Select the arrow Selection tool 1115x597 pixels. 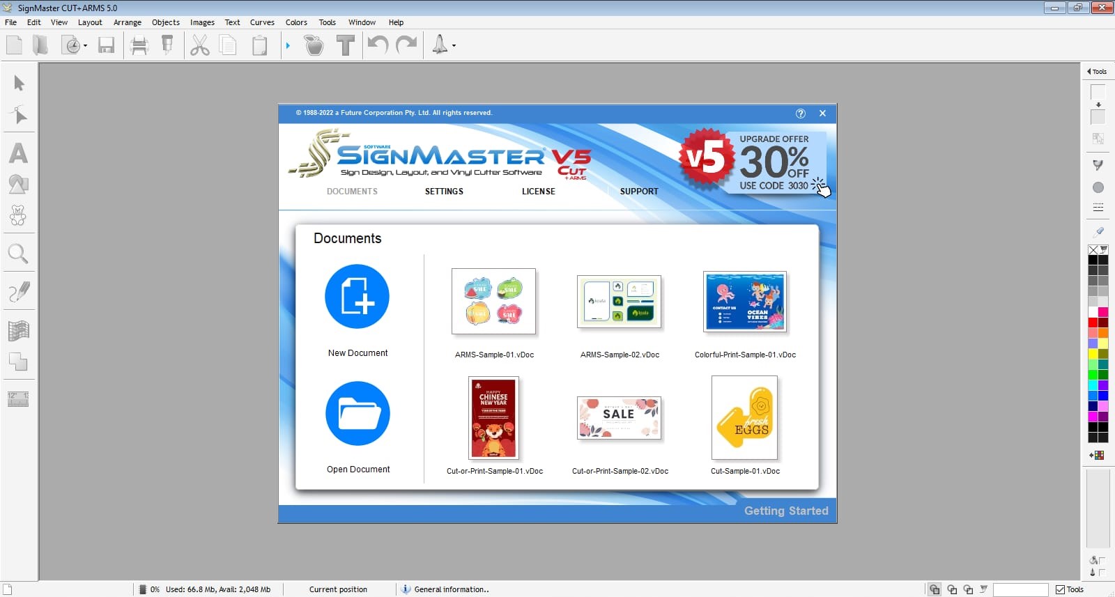point(20,83)
